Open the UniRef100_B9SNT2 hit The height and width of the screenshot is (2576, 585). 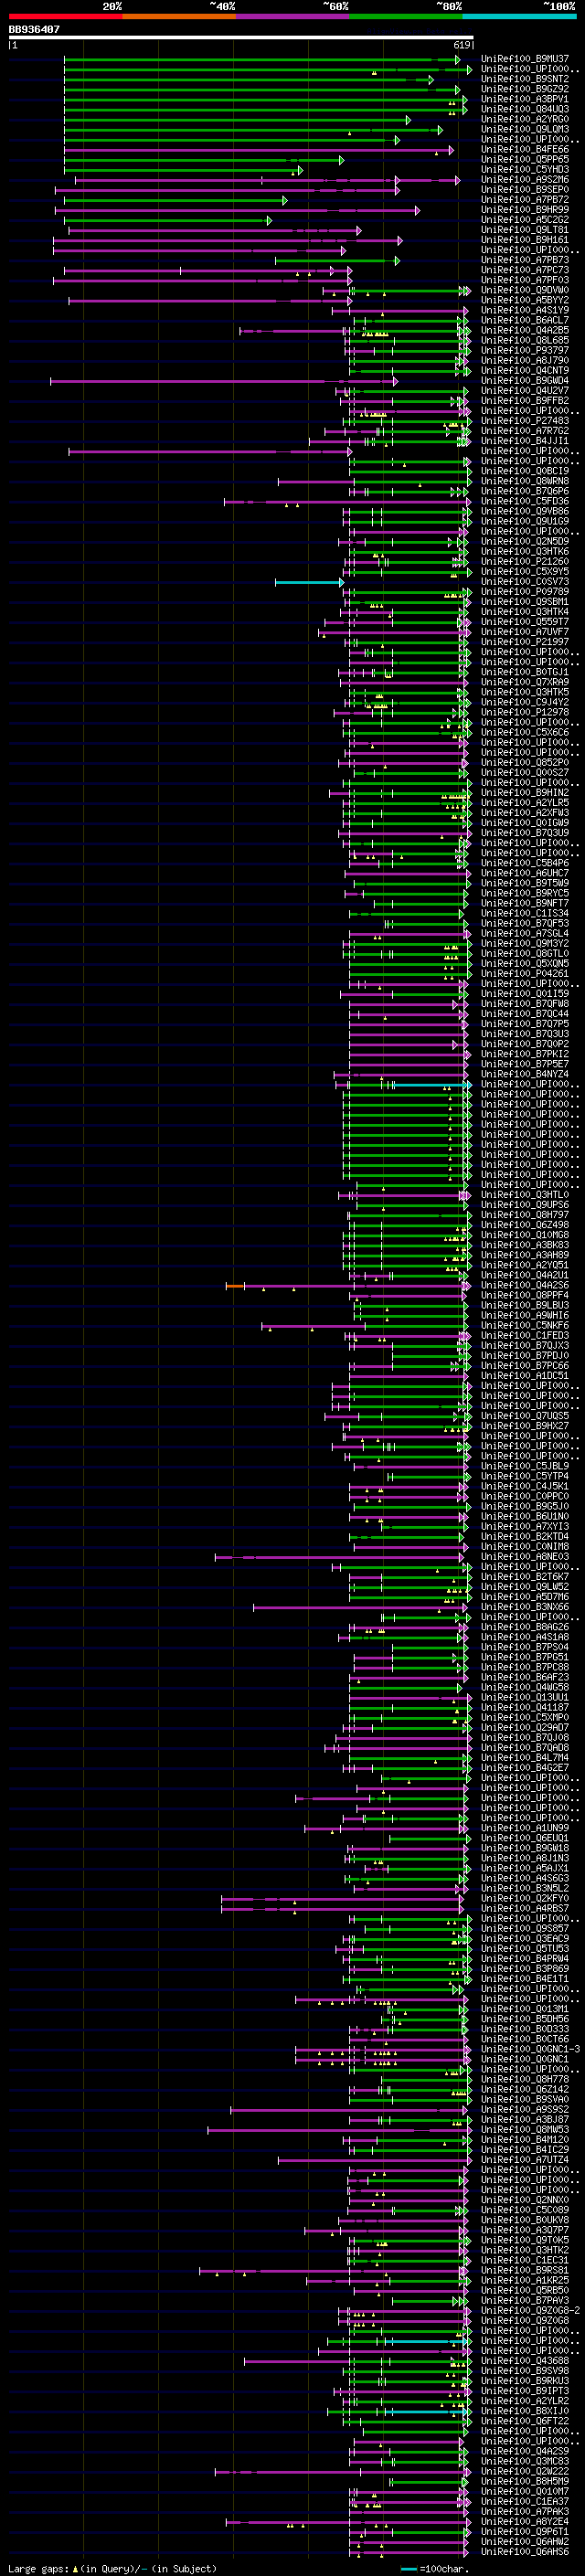pos(525,79)
